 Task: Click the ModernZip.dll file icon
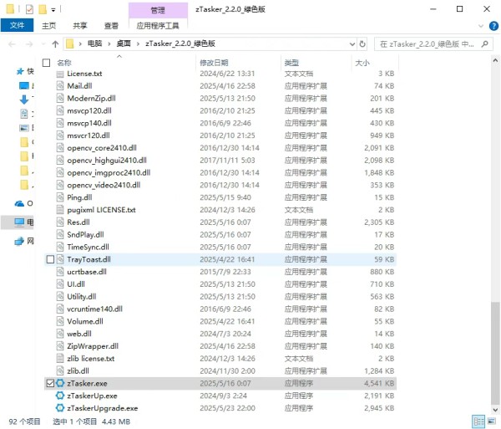point(60,98)
